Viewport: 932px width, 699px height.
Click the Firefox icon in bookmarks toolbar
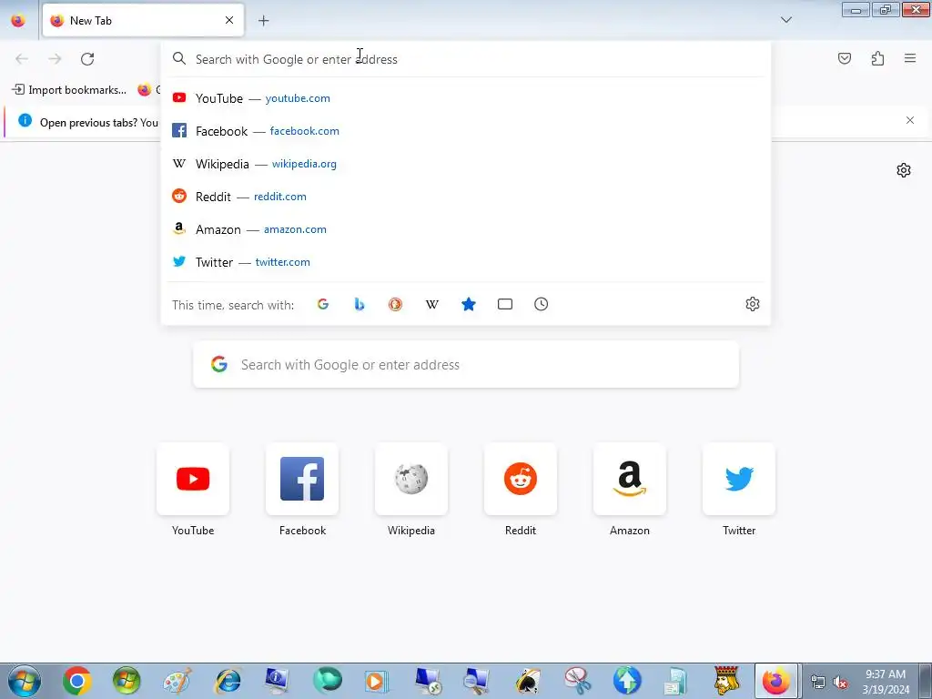145,90
